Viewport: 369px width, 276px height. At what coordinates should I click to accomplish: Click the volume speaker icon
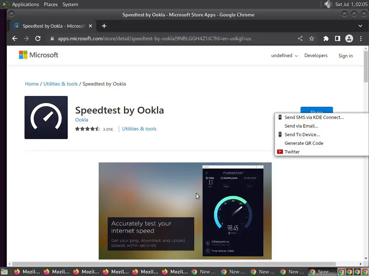pyautogui.click(x=328, y=4)
